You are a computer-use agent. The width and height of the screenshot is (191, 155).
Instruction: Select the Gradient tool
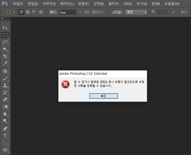[x=5, y=107]
